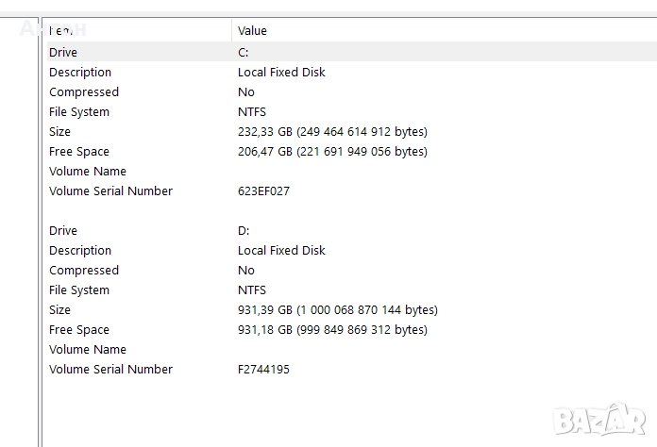Select the Volume Name label under drive D:
The width and height of the screenshot is (657, 447).
(x=88, y=350)
